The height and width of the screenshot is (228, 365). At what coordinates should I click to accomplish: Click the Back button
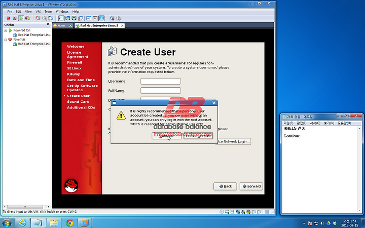(x=225, y=186)
